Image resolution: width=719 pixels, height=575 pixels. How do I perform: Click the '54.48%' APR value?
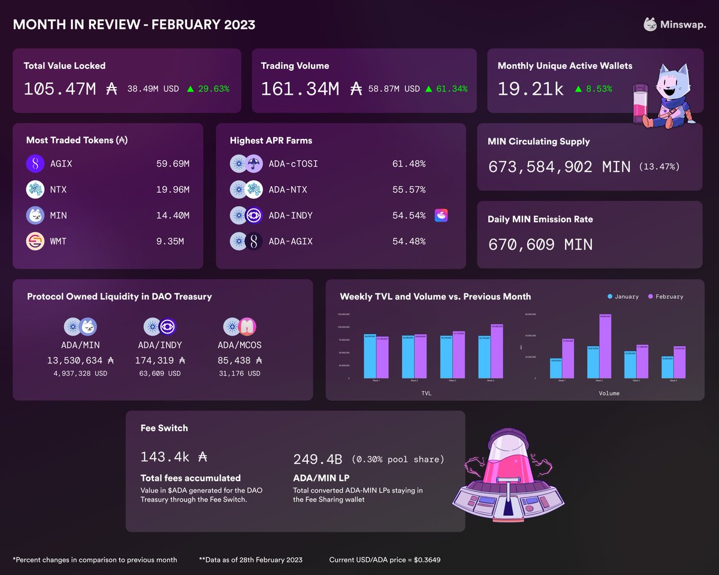click(x=409, y=241)
